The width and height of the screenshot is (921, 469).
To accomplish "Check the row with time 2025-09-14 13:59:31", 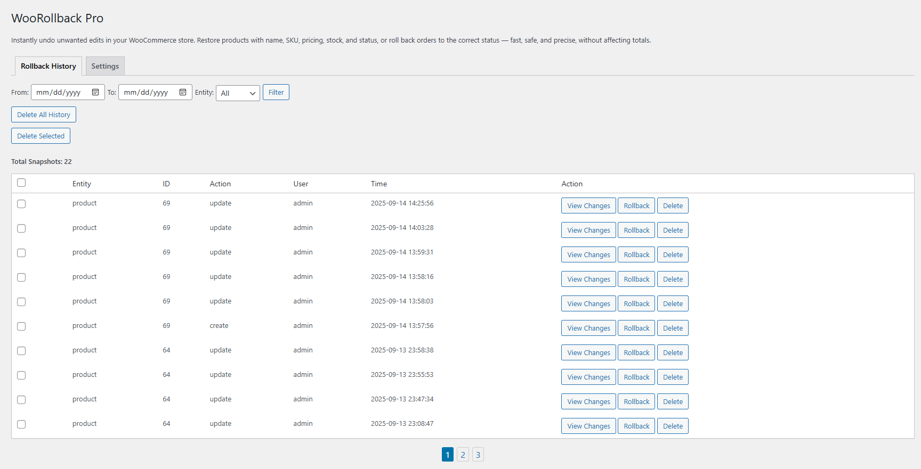I will click(x=21, y=253).
